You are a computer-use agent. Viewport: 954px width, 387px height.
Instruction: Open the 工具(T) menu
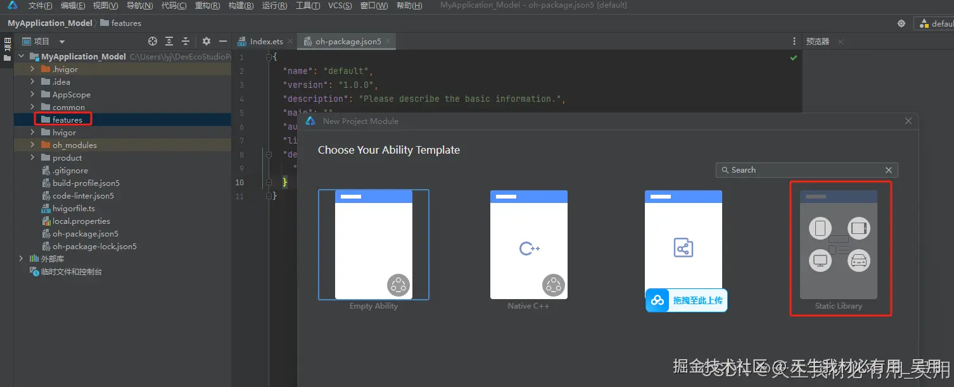(308, 6)
